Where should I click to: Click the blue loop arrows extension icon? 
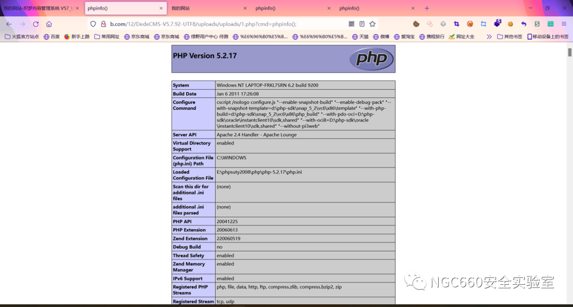point(483,24)
